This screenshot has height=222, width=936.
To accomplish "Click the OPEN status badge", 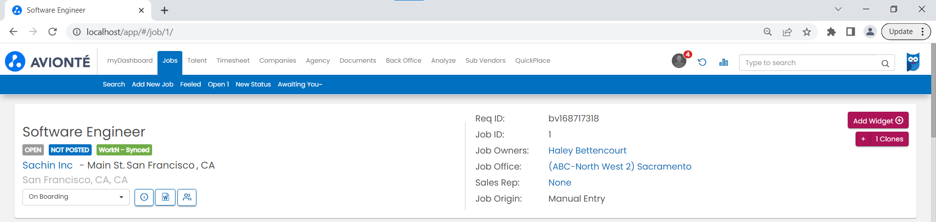I will tap(33, 150).
